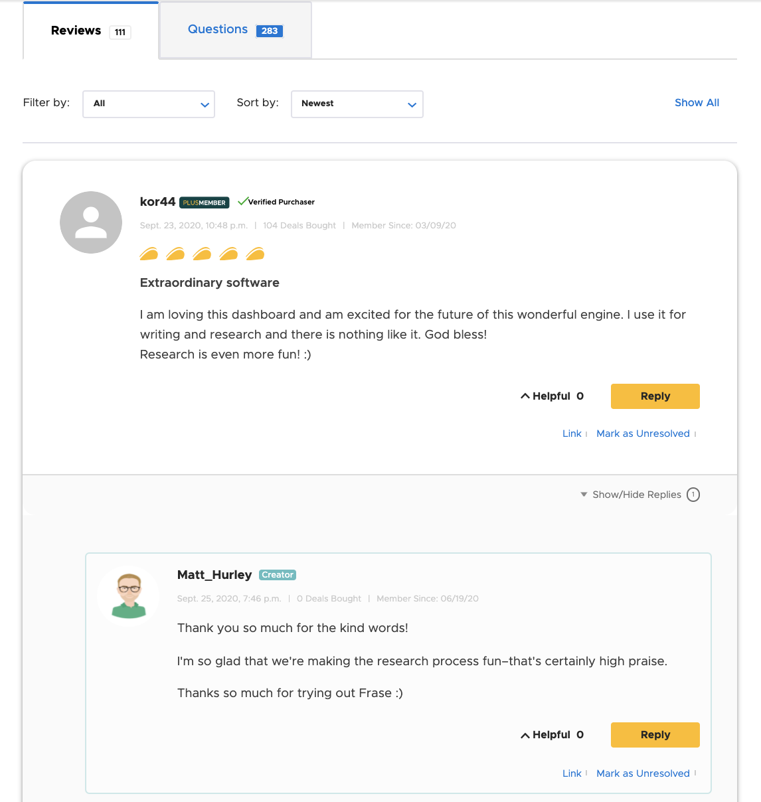Click the fifth taco rating icon

tap(256, 254)
